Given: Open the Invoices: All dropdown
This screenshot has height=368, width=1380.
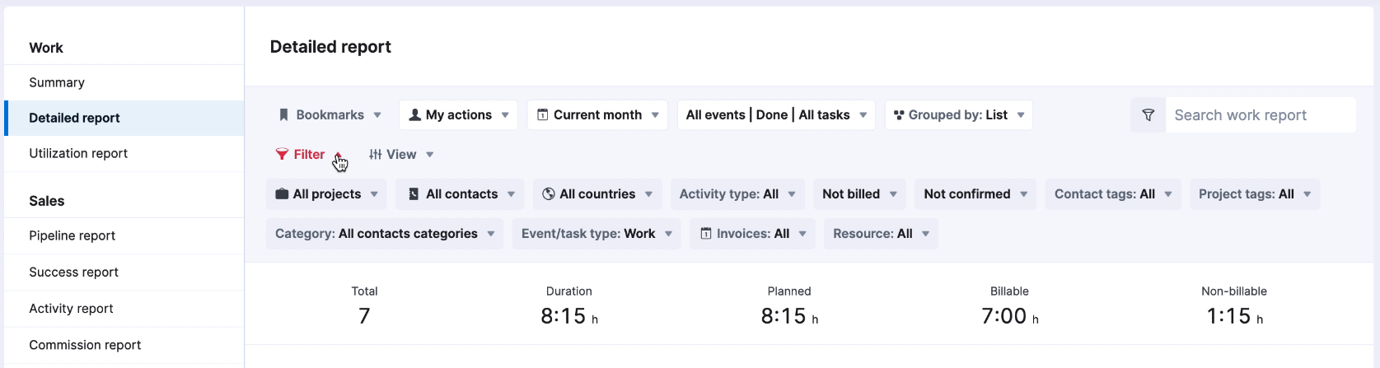Looking at the screenshot, I should [753, 234].
